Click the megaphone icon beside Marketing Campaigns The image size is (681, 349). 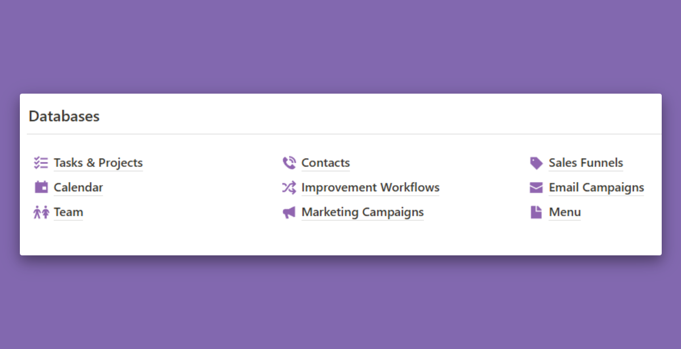coord(289,212)
